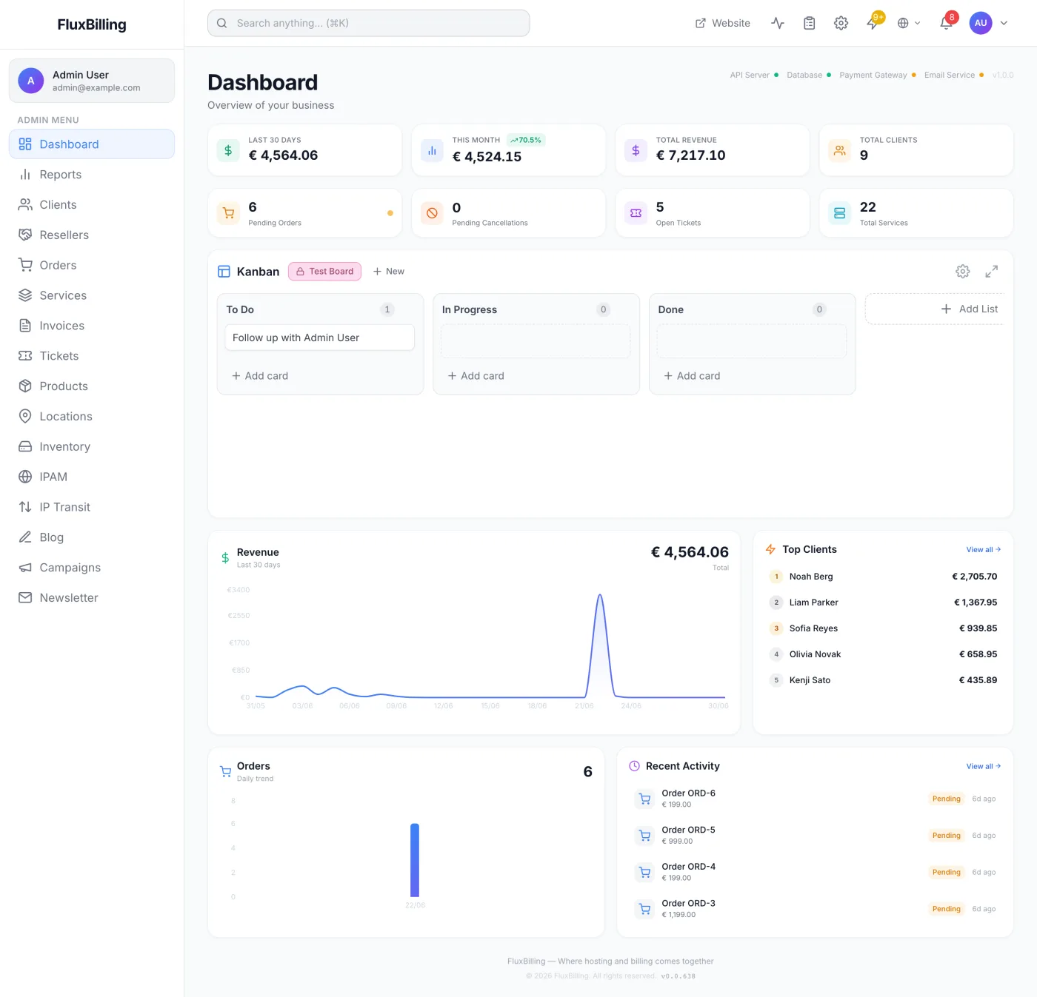Click the Tickets icon in sidebar

[x=25, y=356]
